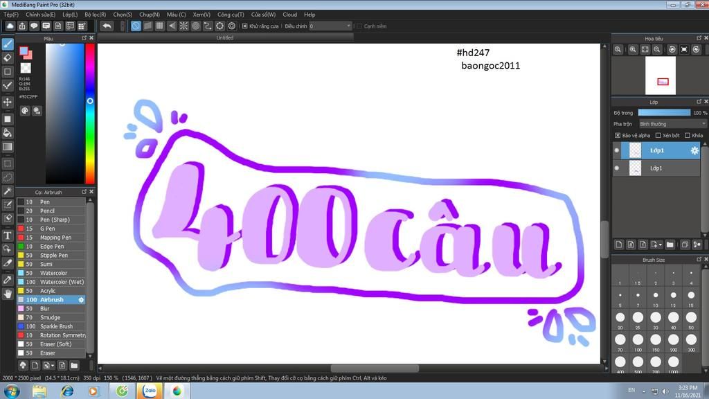The height and width of the screenshot is (399, 709).
Task: Select the Hand pan tool
Action: [8, 294]
